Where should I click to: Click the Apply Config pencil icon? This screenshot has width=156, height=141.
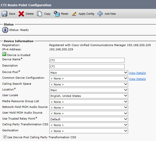coord(74,14)
